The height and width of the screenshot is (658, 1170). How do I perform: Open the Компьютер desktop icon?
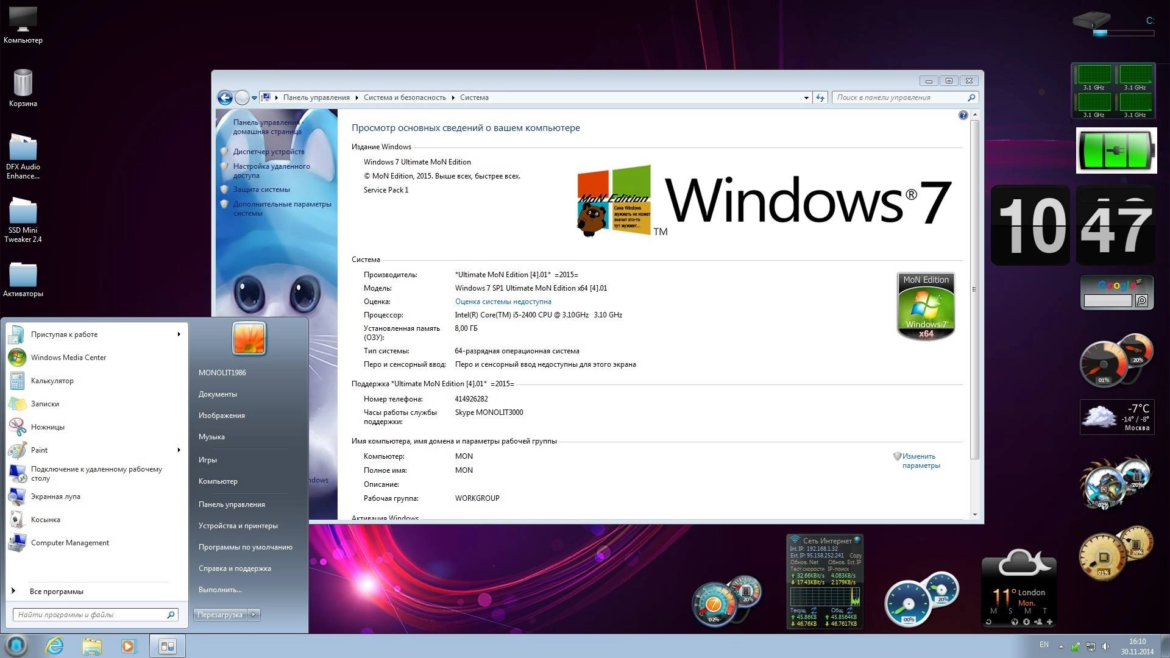pyautogui.click(x=23, y=24)
